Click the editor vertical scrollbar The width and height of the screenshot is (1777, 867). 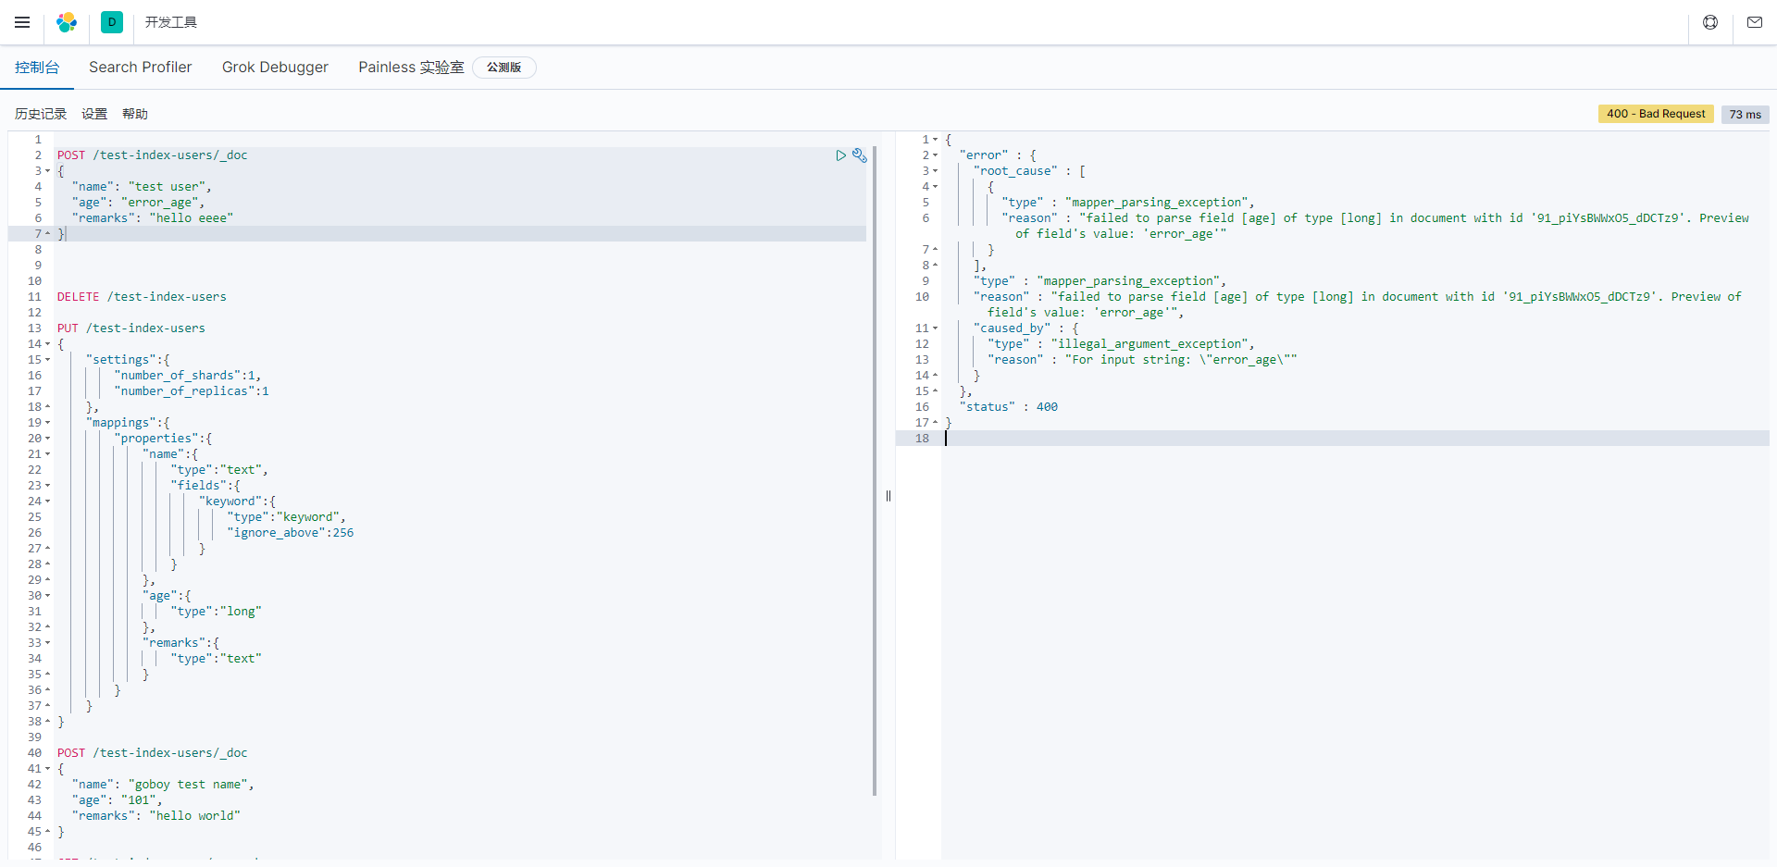[x=875, y=470]
